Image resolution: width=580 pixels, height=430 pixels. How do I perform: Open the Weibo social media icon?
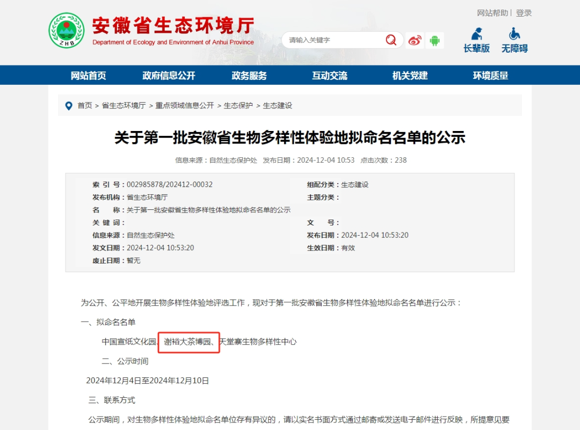tap(414, 40)
